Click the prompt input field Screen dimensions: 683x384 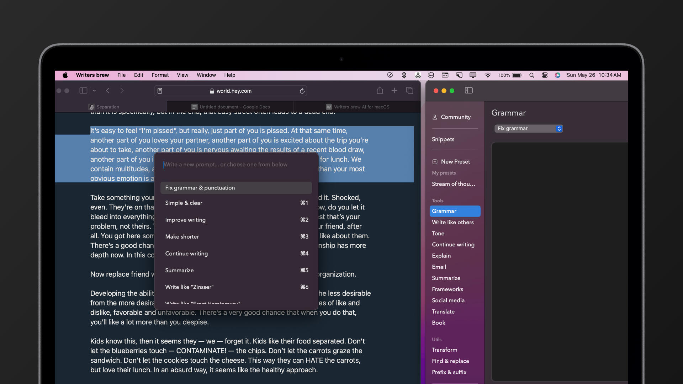click(236, 164)
